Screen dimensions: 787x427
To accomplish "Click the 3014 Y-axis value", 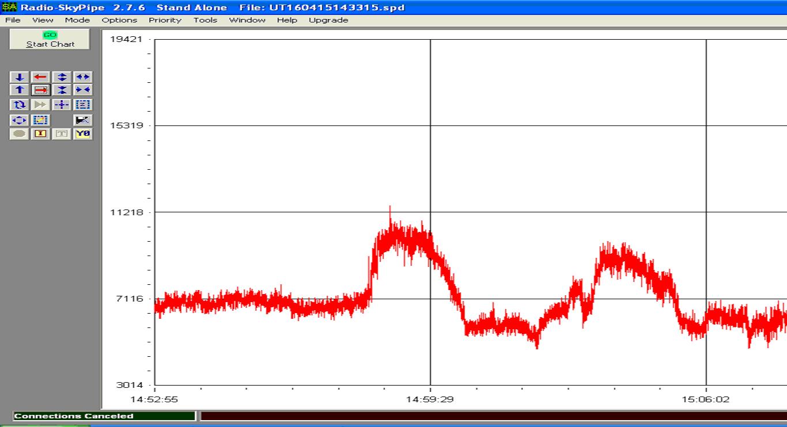I will pos(128,385).
